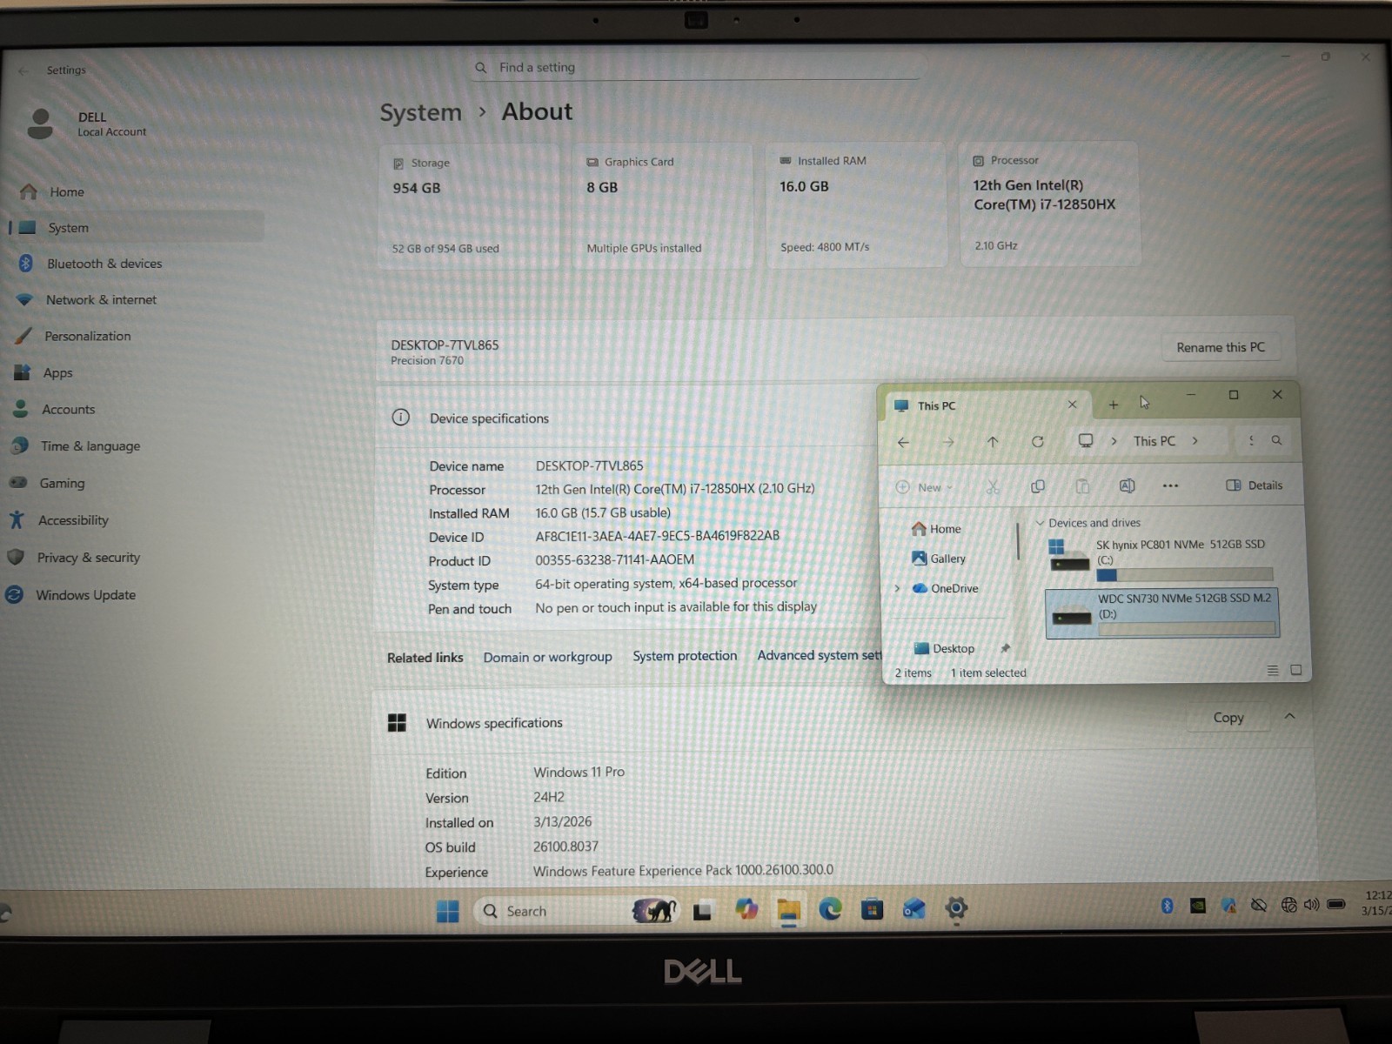Go up one folder level in File Explorer
The image size is (1392, 1044).
click(993, 442)
